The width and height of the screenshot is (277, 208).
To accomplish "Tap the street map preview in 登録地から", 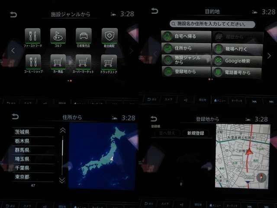I will [242, 156].
